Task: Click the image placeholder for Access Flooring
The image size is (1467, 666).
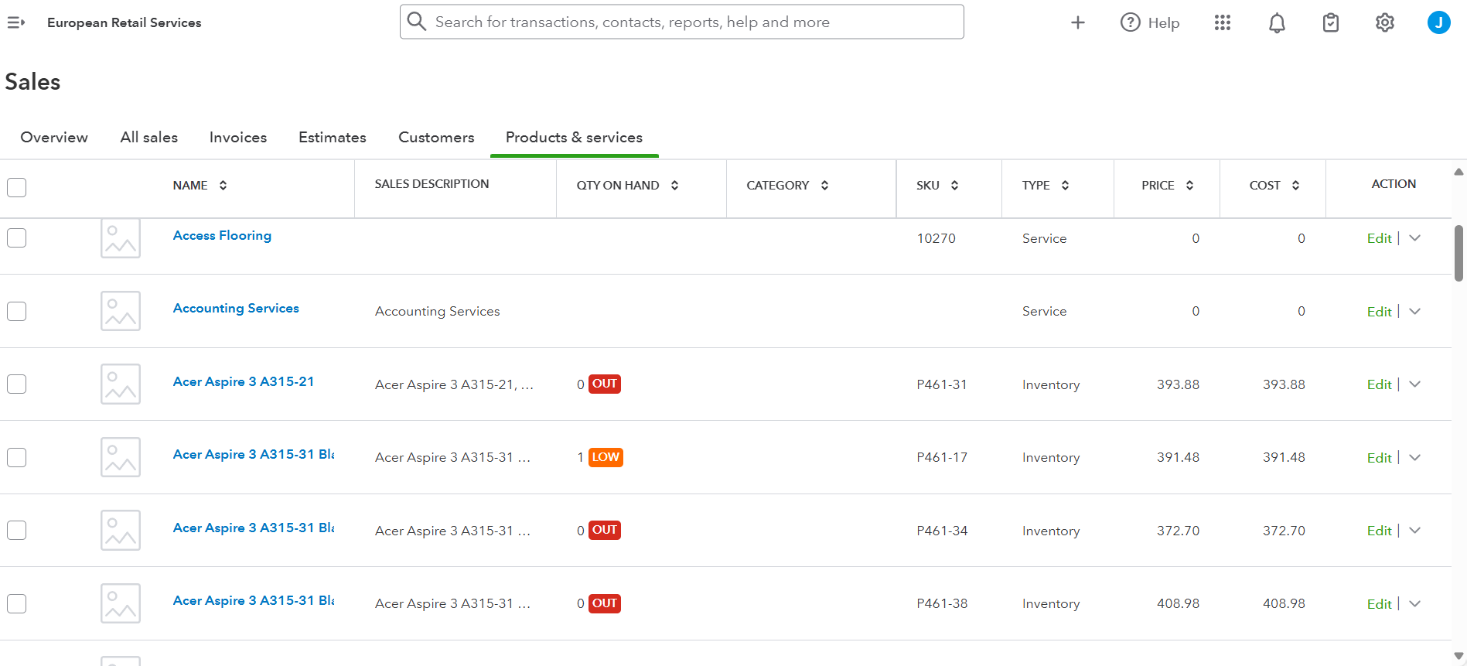Action: point(121,238)
